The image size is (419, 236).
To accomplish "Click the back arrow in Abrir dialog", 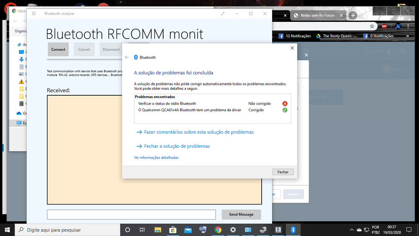I will [15, 21].
